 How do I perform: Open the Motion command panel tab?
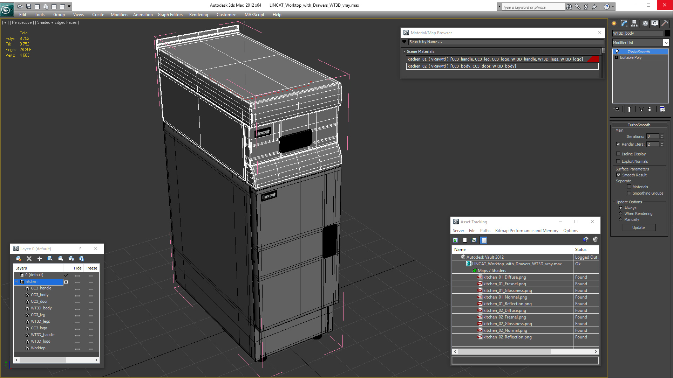click(645, 23)
